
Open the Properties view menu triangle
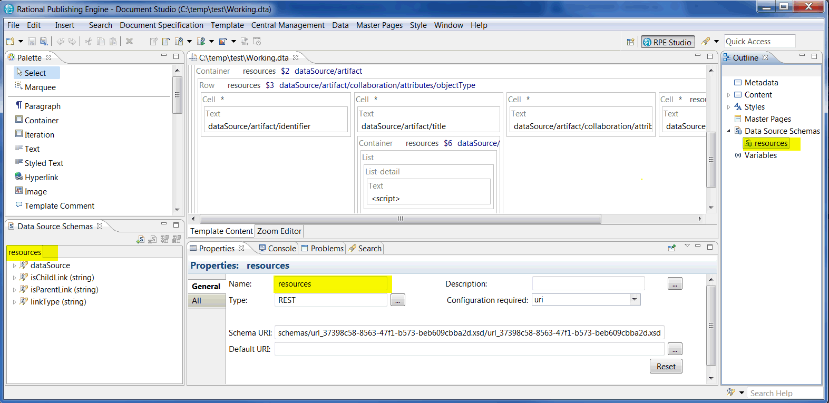(687, 245)
